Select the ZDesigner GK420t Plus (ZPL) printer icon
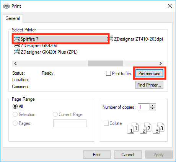Screen dimensions: 176x162 pyautogui.click(x=17, y=51)
